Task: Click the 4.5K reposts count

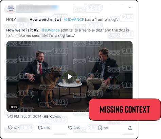Action: (x=47, y=128)
